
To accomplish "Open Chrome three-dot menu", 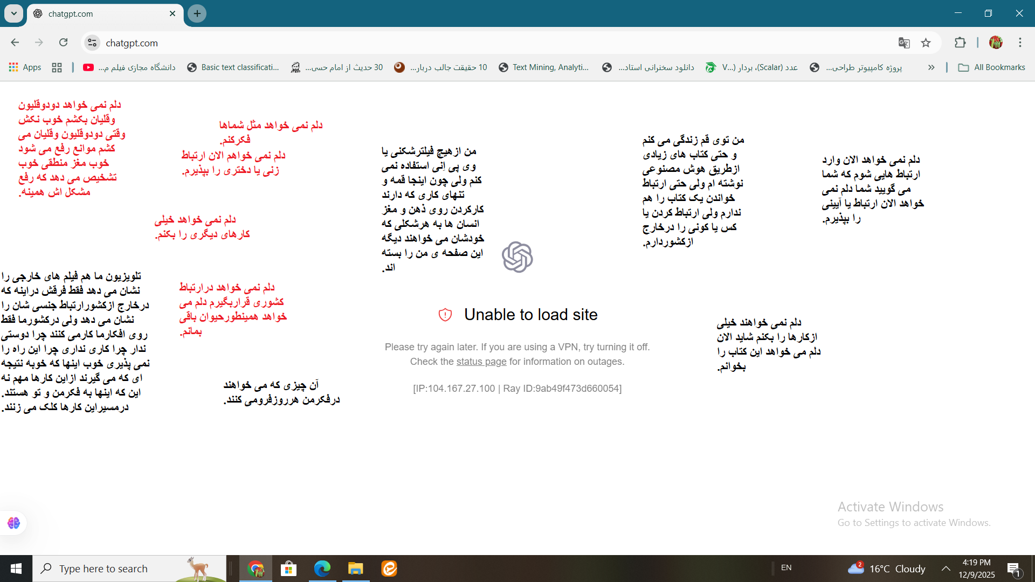I will coord(1020,43).
